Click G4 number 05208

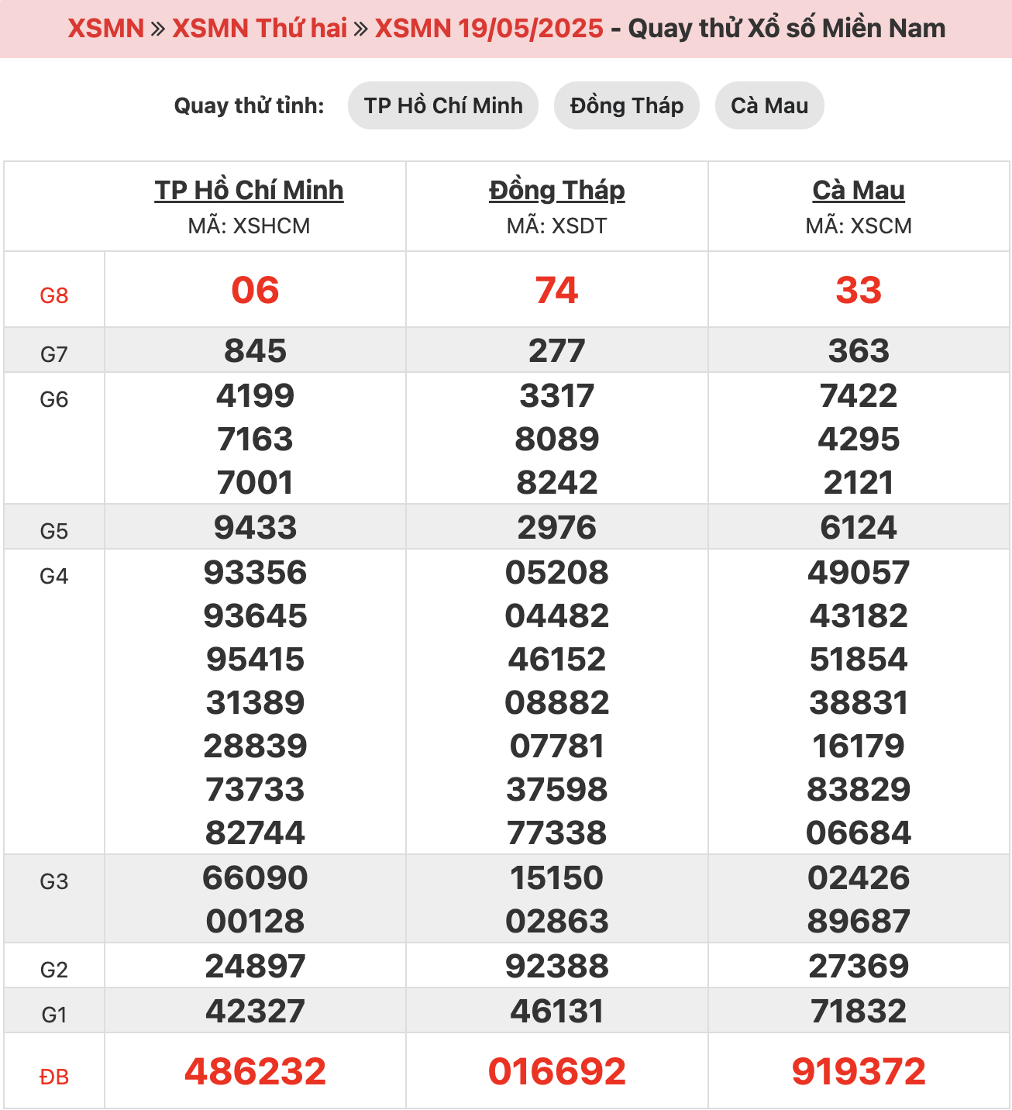557,573
